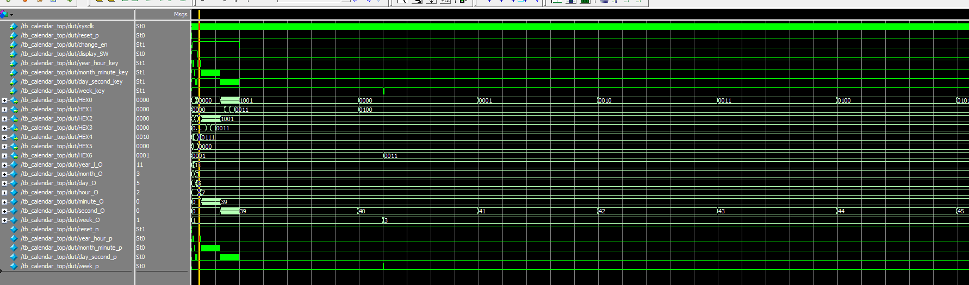Screen dimensions: 969x285
Task: Select the /tb_calendar_top/dut/HEX4 signal name
Action: pos(57,137)
